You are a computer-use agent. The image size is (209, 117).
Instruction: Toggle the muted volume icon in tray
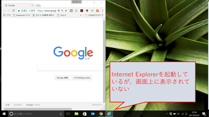179,114
